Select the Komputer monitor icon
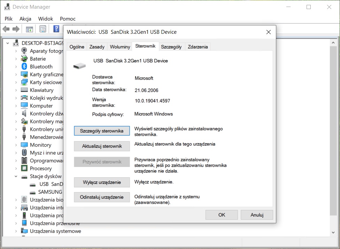This screenshot has height=249, width=340. [24, 106]
